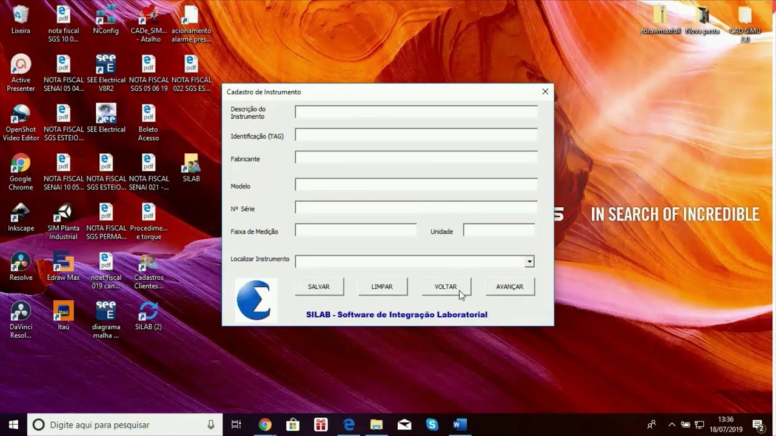
Task: Expand the Localizar Instrumento dropdown arrow
Action: pos(529,262)
